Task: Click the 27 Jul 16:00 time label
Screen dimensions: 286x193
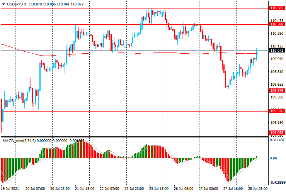Action: pyautogui.click(x=233, y=189)
